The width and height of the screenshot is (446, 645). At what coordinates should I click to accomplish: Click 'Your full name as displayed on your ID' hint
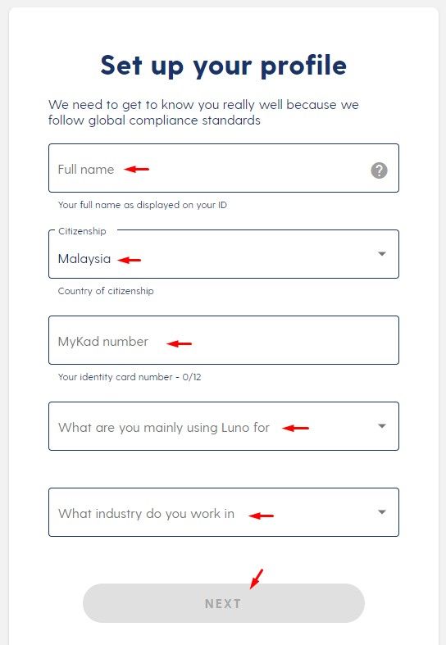[x=143, y=205]
